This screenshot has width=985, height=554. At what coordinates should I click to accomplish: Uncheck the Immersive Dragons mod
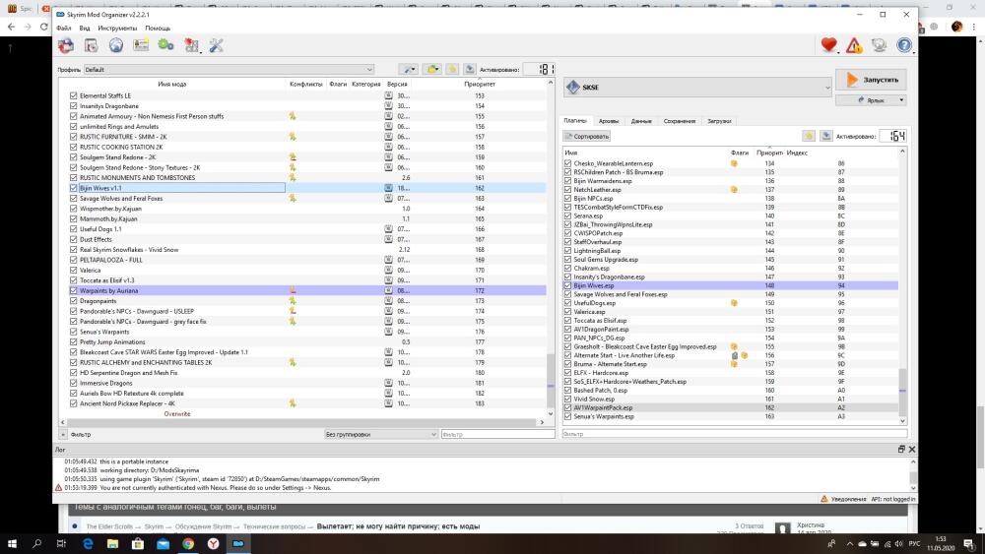(x=74, y=383)
